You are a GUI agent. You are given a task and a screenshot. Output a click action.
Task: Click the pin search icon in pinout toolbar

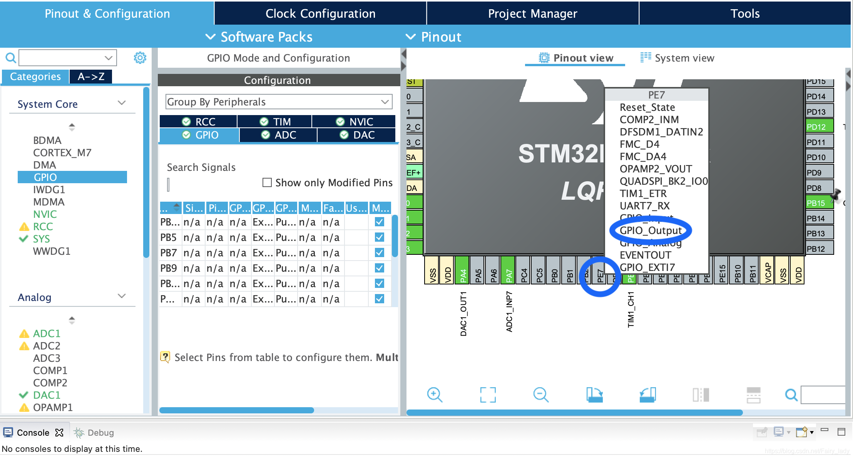click(791, 394)
